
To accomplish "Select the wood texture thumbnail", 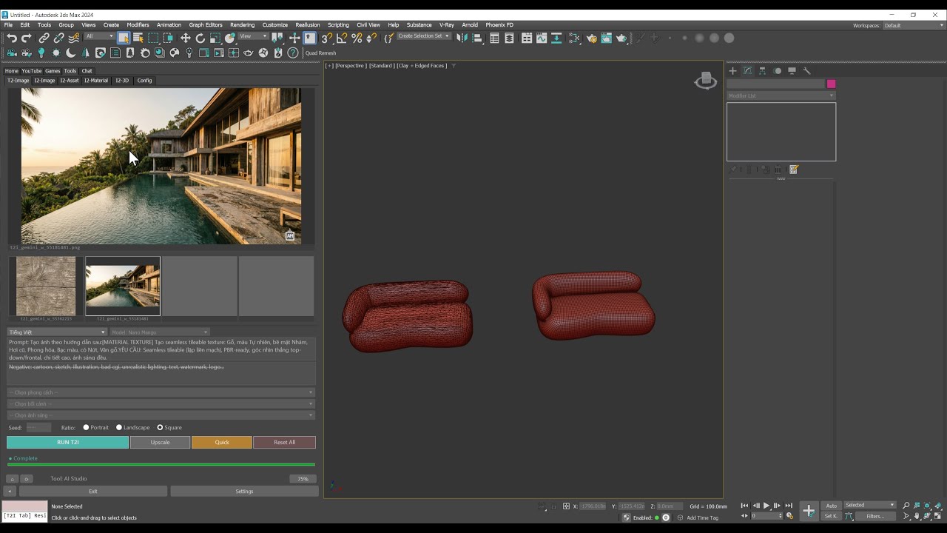I will [46, 286].
